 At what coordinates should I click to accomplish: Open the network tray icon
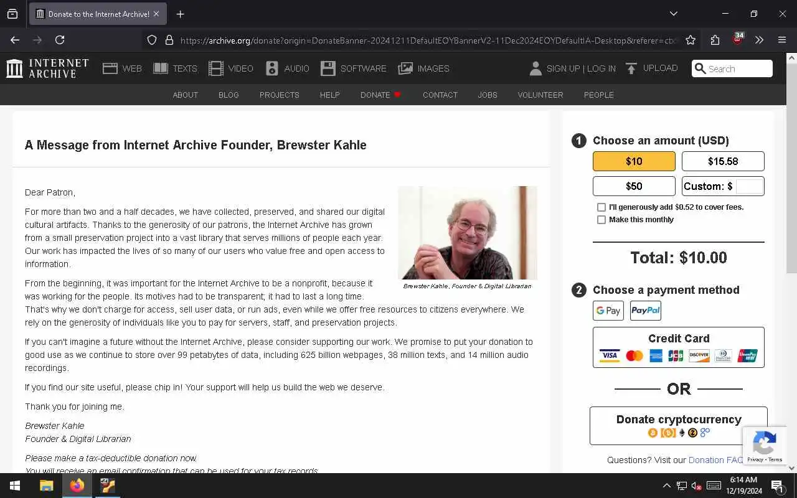click(682, 486)
